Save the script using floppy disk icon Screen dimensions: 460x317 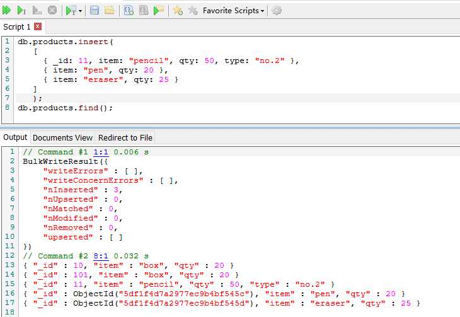95,11
